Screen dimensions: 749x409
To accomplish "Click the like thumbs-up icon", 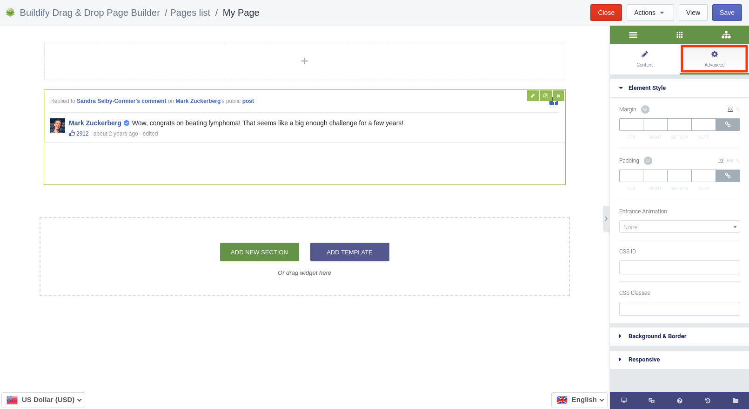I will click(x=72, y=133).
